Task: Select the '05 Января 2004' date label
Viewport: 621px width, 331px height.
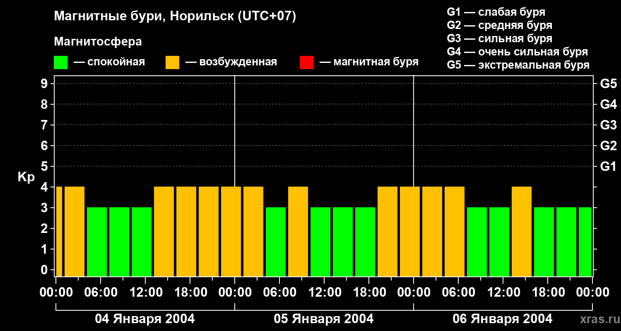Action: coord(324,319)
